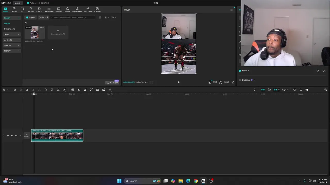
Task: Lock the main video track
Action: 8,135
